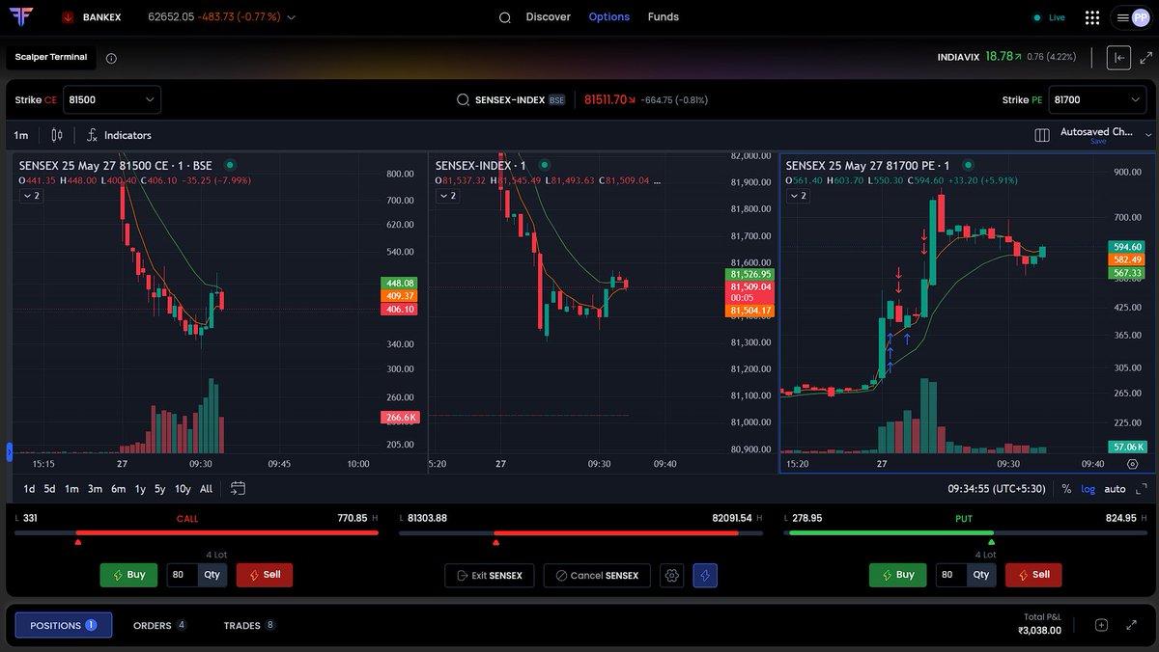Image resolution: width=1159 pixels, height=652 pixels.
Task: Expand indicator list on 81700 PE chart
Action: point(798,196)
